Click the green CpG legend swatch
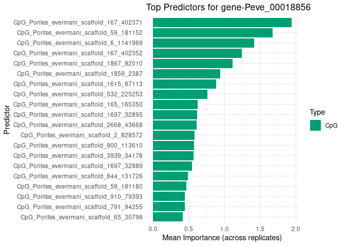This screenshot has width=345, height=246. pyautogui.click(x=315, y=125)
